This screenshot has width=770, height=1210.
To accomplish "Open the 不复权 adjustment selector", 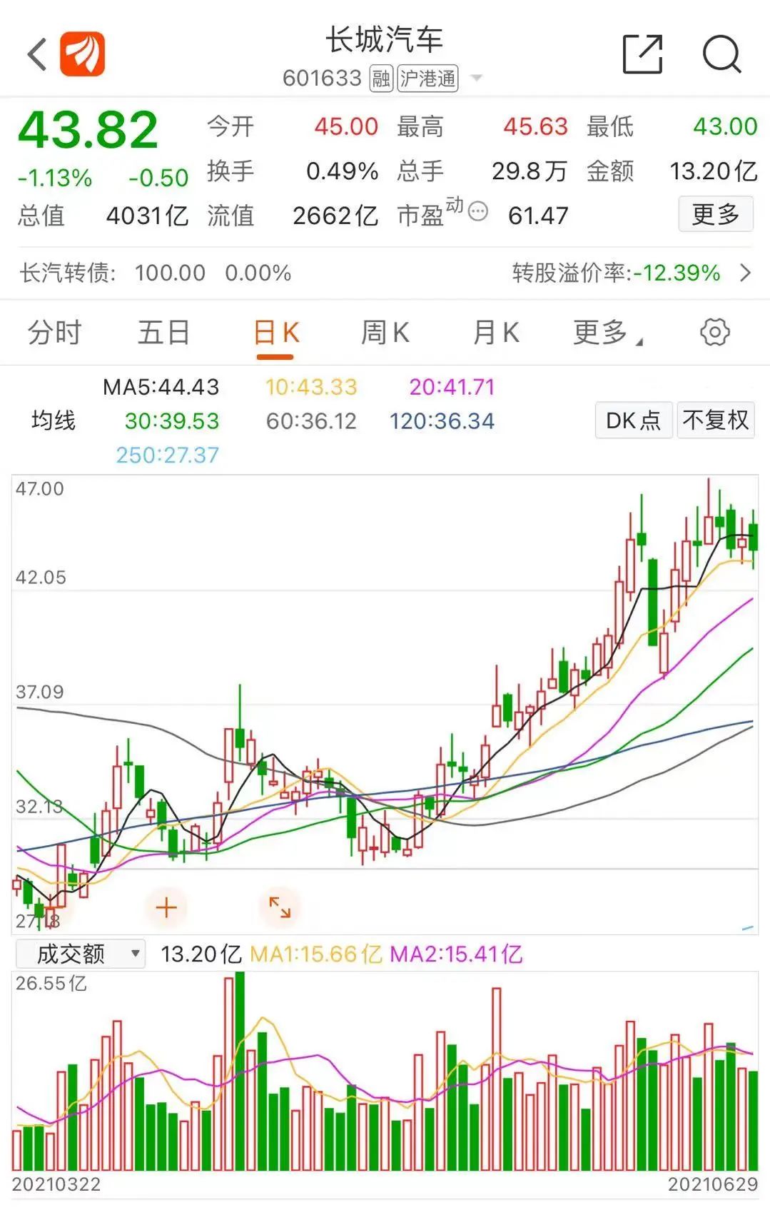I will tap(716, 420).
